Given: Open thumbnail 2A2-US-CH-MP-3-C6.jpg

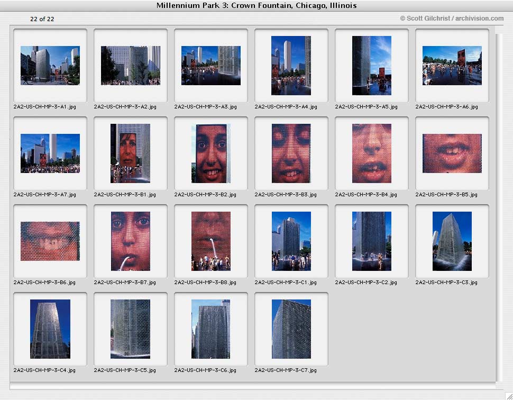Looking at the screenshot, I should 211,329.
